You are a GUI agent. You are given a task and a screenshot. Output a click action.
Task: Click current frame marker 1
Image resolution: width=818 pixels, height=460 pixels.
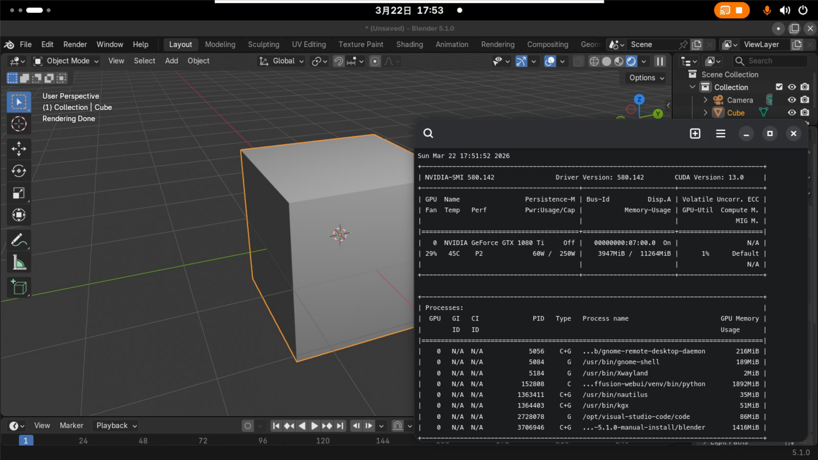tap(26, 441)
